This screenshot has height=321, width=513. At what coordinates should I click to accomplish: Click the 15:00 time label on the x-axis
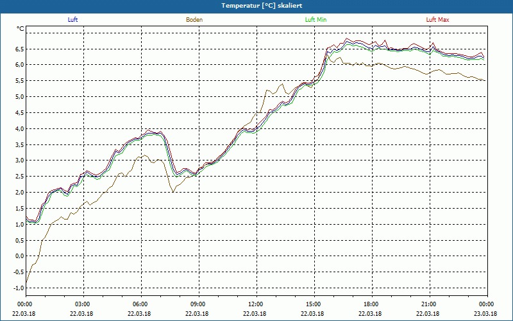[x=314, y=304]
